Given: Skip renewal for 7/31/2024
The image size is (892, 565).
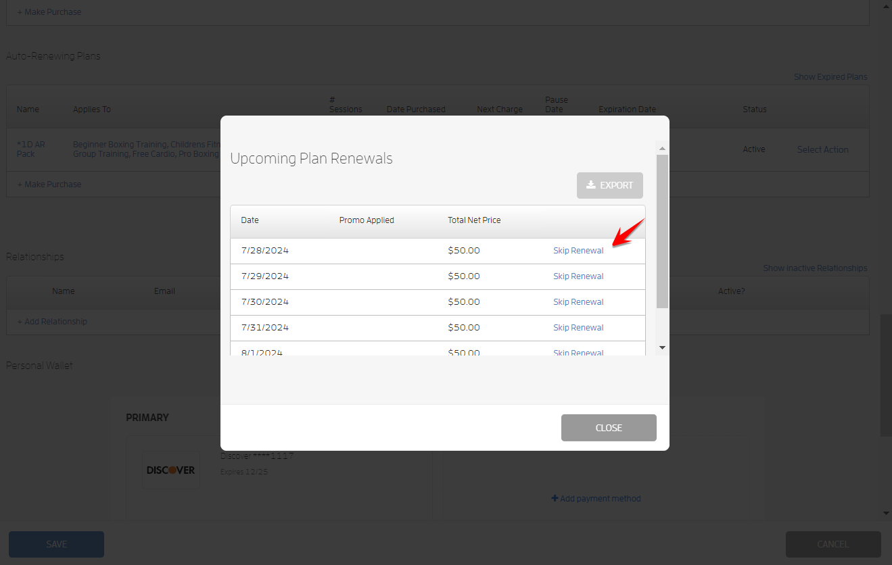Looking at the screenshot, I should coord(578,328).
